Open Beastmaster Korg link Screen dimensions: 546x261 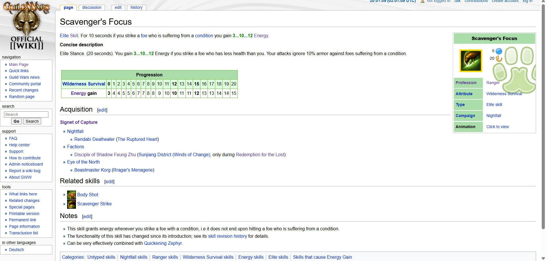[x=92, y=170]
